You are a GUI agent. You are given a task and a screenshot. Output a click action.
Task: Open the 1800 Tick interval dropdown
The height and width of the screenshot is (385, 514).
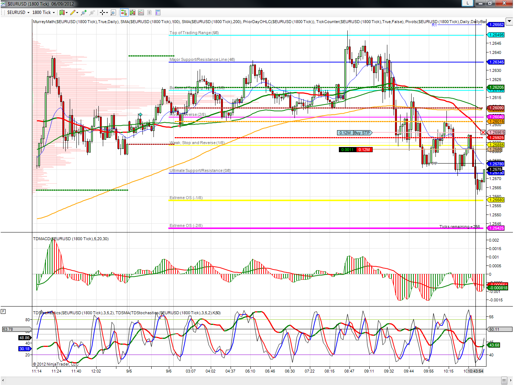(44, 12)
